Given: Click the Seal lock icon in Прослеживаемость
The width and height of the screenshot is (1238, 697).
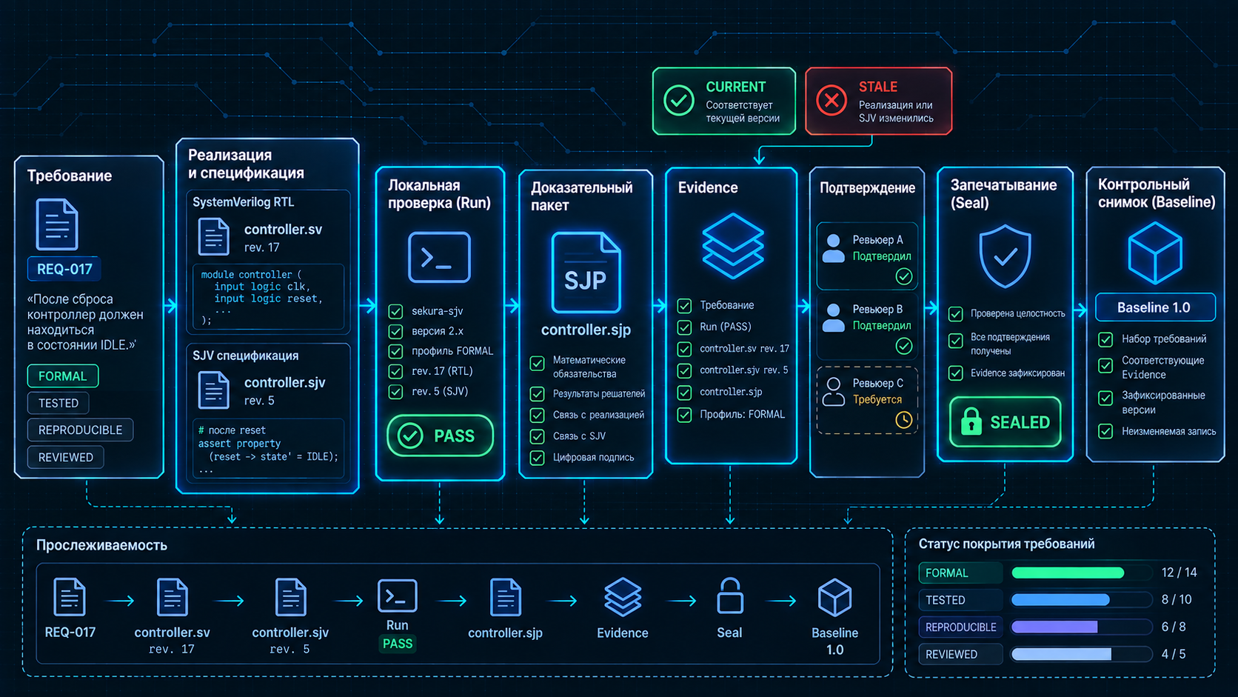Looking at the screenshot, I should [x=729, y=596].
